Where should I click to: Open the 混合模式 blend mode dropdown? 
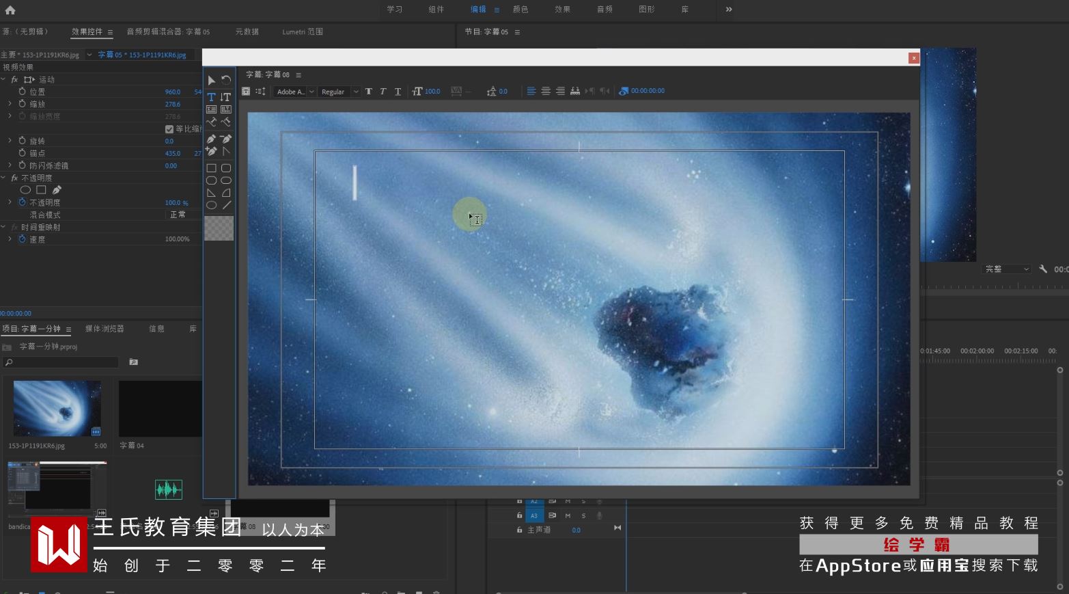click(184, 215)
